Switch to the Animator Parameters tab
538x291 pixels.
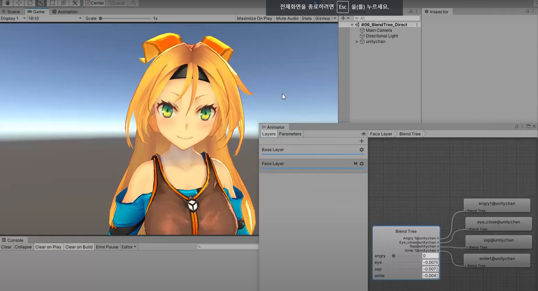(290, 134)
